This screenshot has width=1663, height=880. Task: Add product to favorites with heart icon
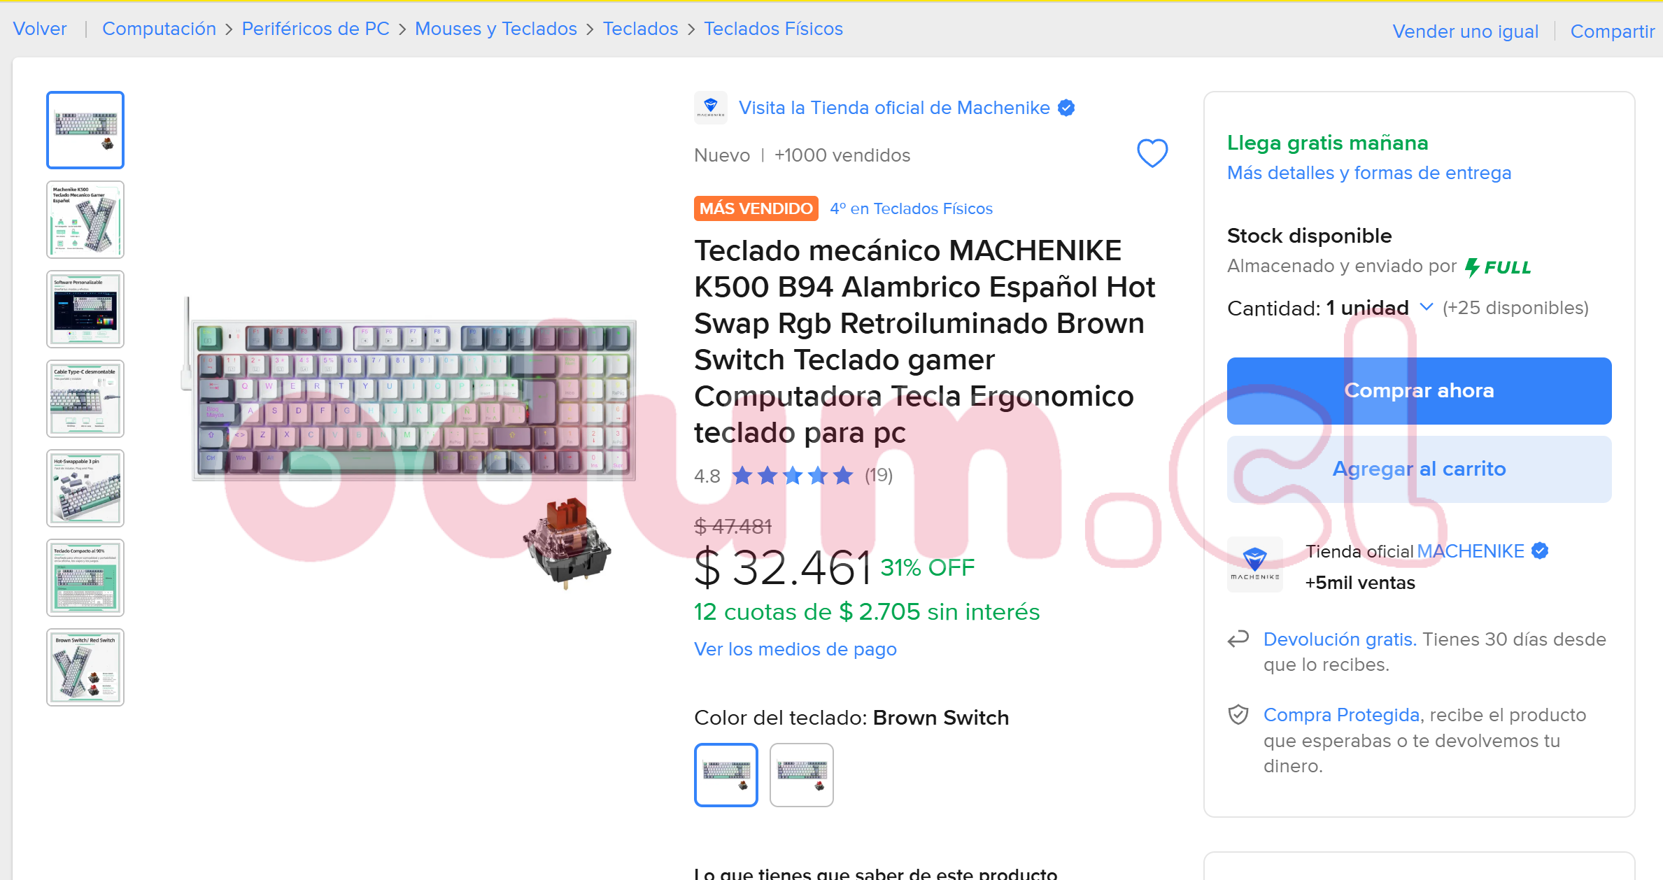(1152, 153)
